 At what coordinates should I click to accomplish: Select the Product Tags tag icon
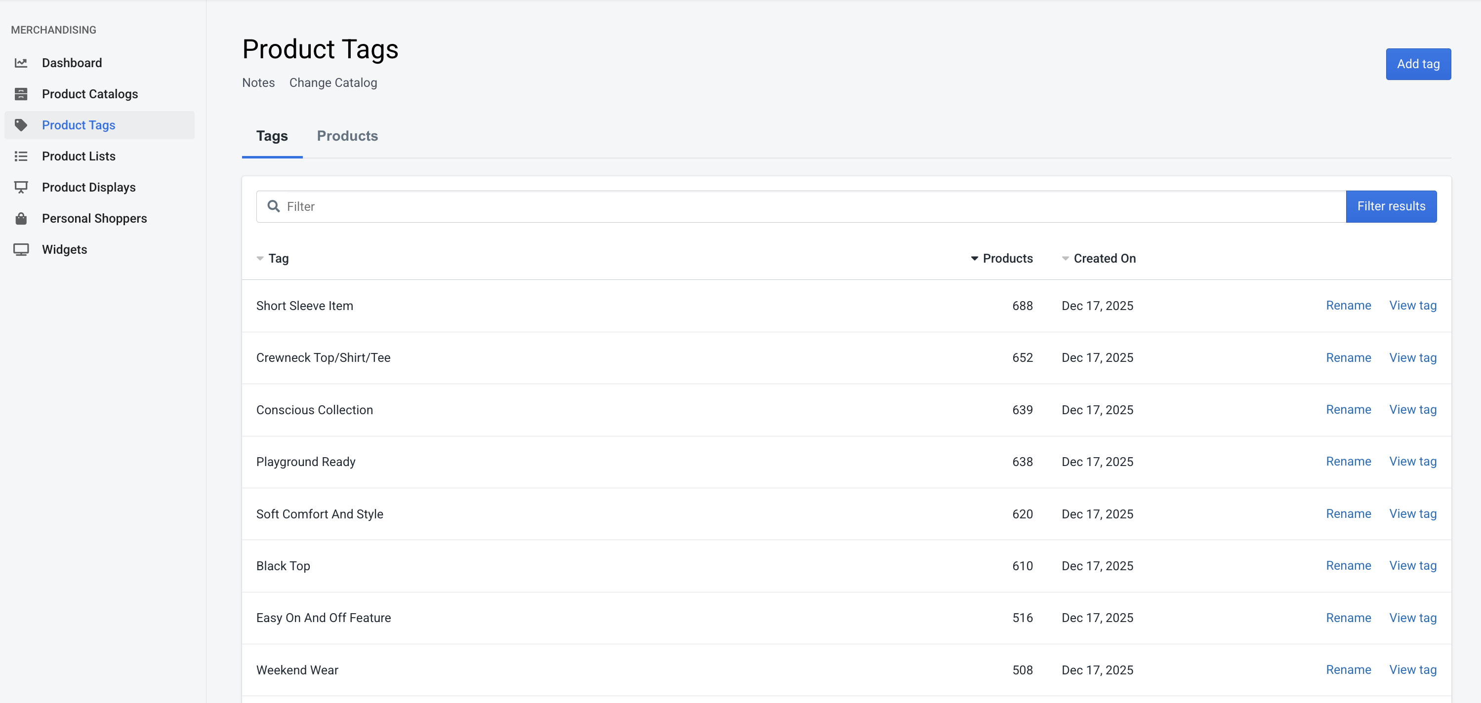(21, 124)
